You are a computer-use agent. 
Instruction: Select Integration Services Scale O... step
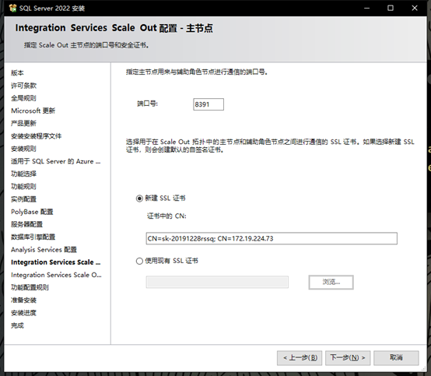pos(56,275)
